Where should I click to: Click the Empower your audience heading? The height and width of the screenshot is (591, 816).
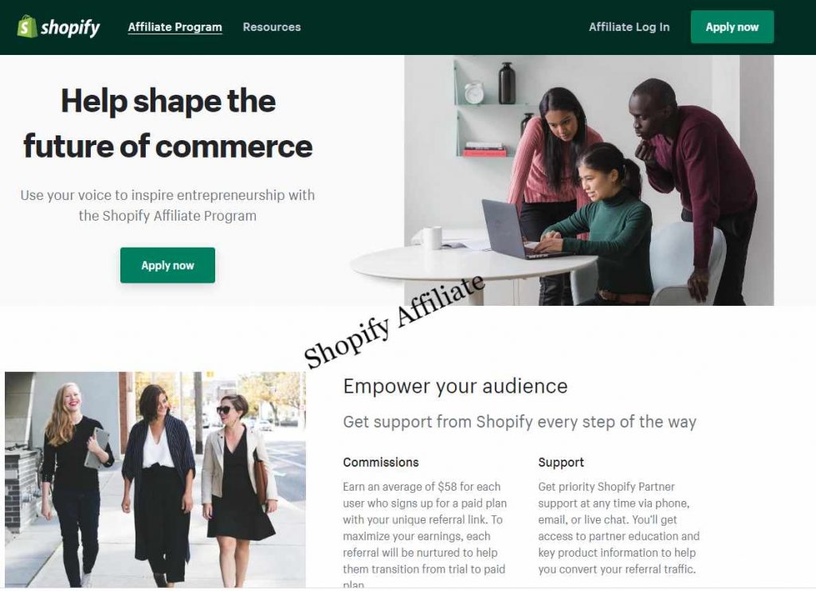pyautogui.click(x=455, y=386)
